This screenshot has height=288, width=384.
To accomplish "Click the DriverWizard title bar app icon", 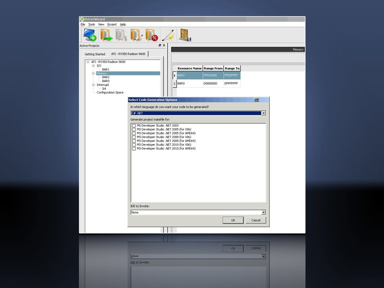I will [x=82, y=19].
